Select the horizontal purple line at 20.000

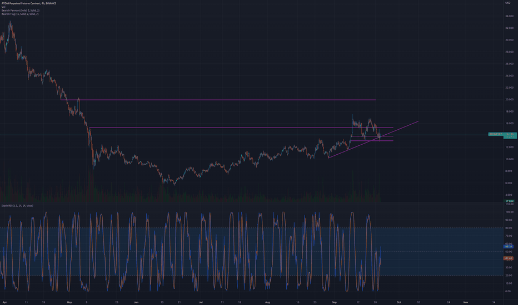218,100
